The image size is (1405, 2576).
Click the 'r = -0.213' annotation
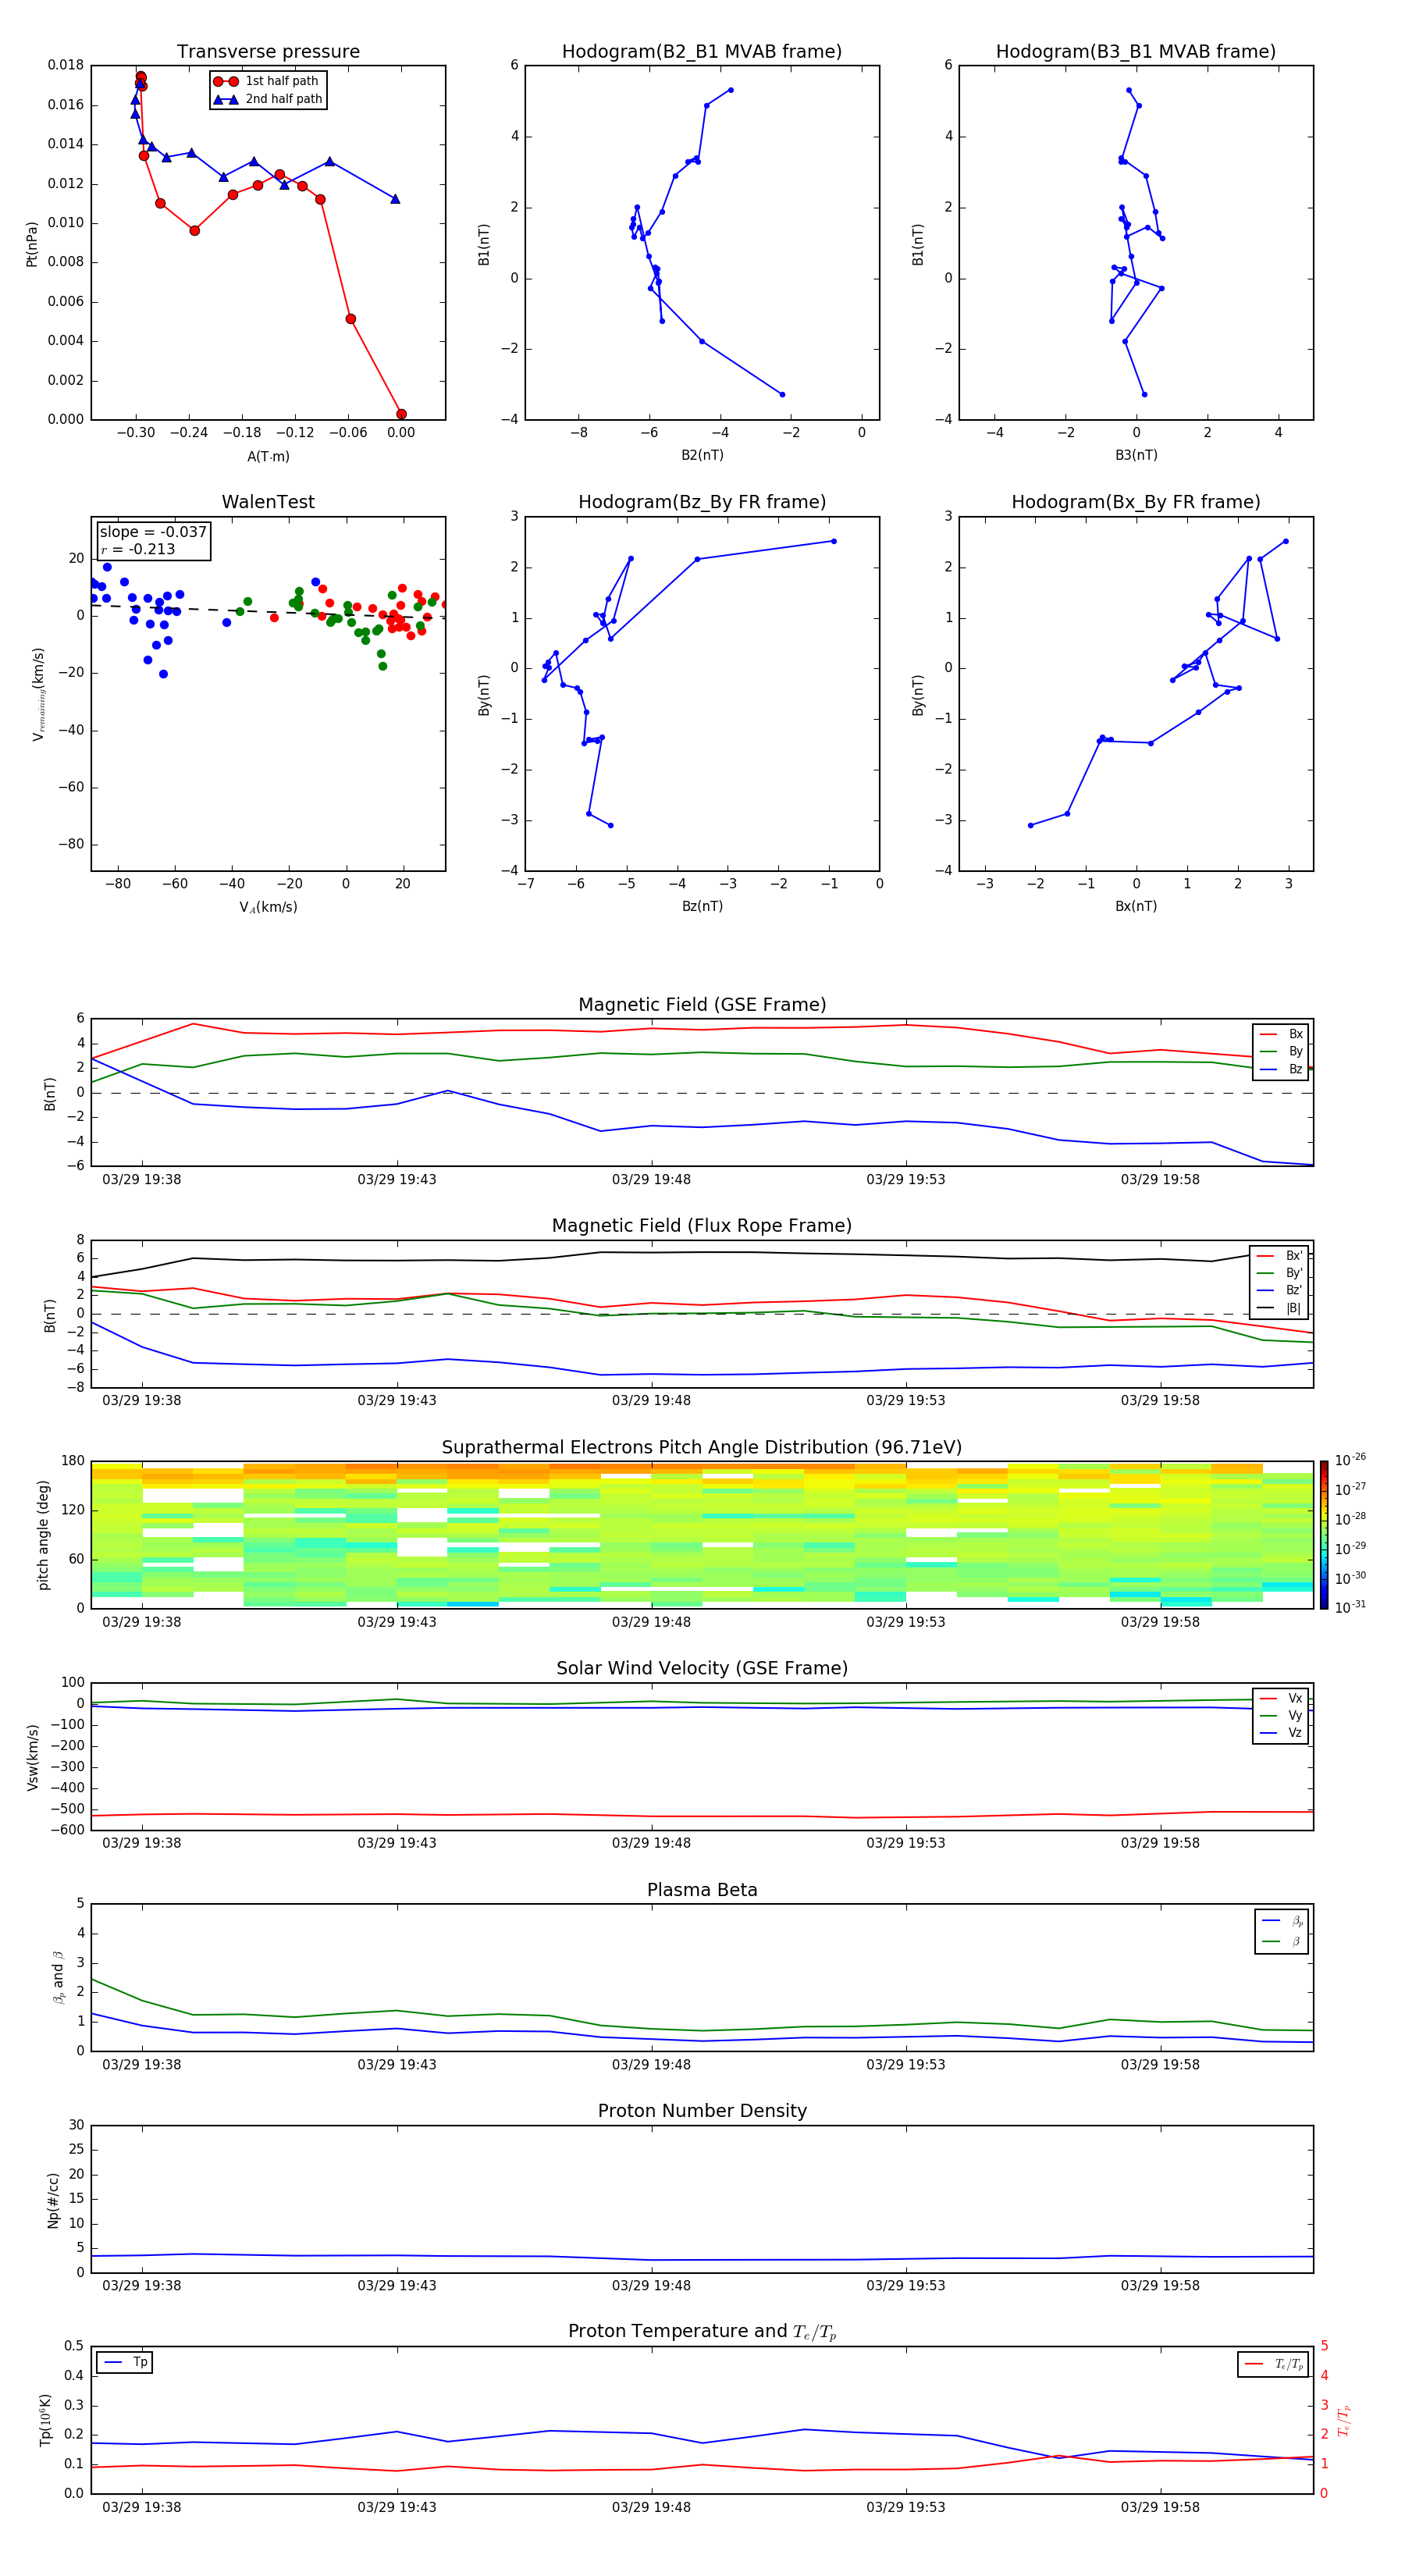pyautogui.click(x=138, y=549)
